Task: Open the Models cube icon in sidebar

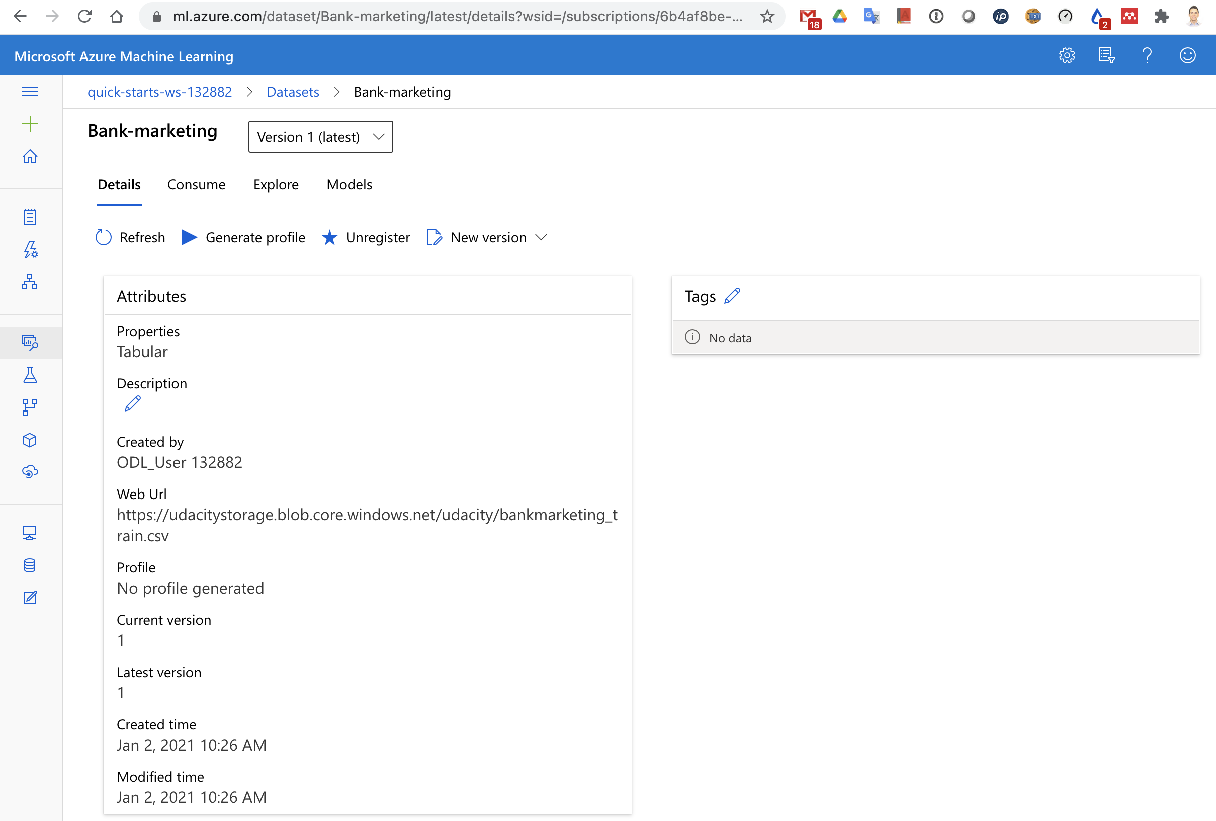Action: coord(30,440)
